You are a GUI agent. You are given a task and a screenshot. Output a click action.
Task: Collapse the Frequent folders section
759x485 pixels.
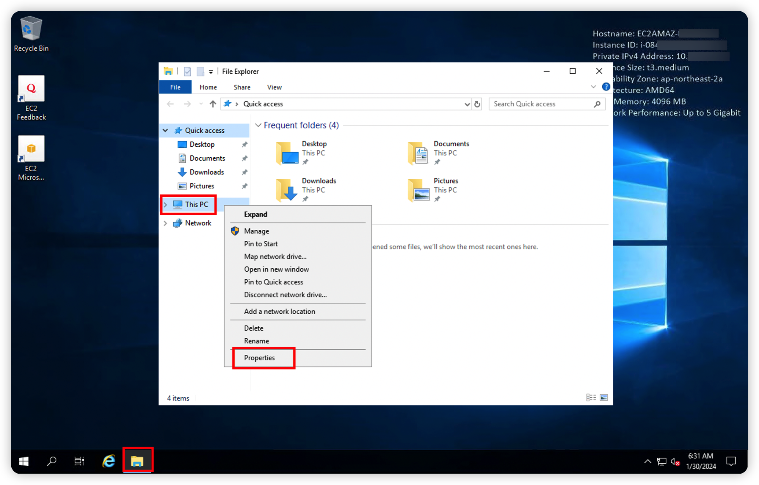pos(258,125)
